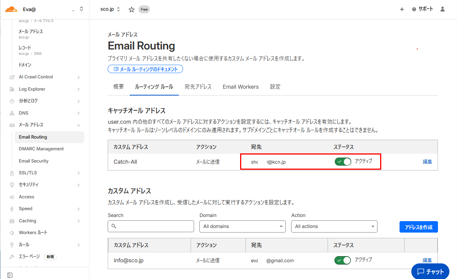Screen dimensions: 457x279
Task: Click the アドレスを作成 button
Action: 418,227
